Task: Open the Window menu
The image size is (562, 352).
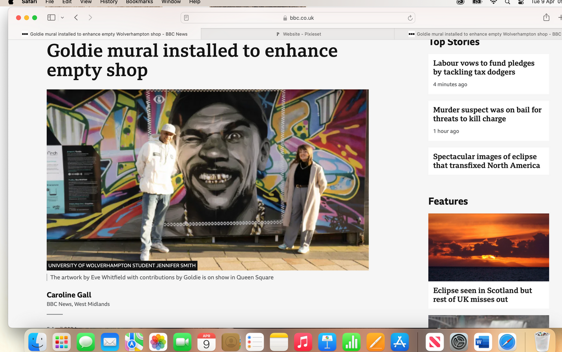Action: [171, 2]
